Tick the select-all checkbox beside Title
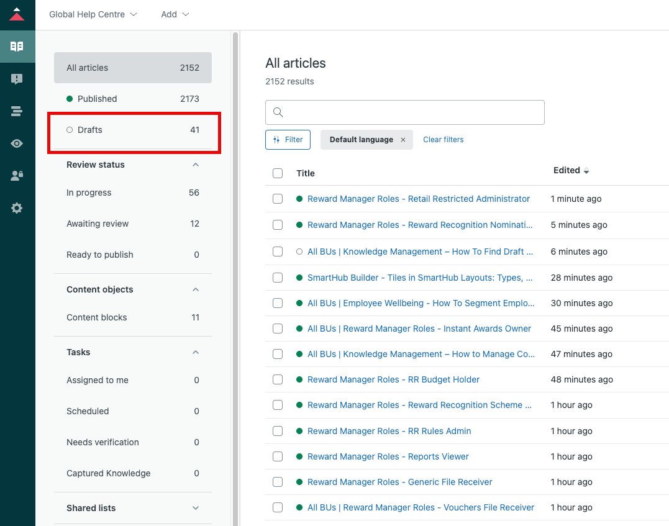Screen dimensions: 669x526 278,173
